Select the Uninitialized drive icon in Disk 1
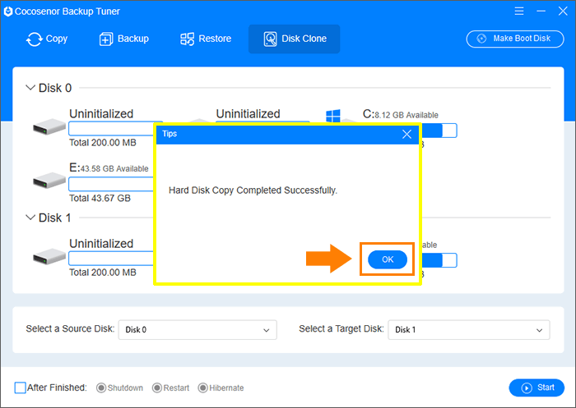 pos(49,256)
